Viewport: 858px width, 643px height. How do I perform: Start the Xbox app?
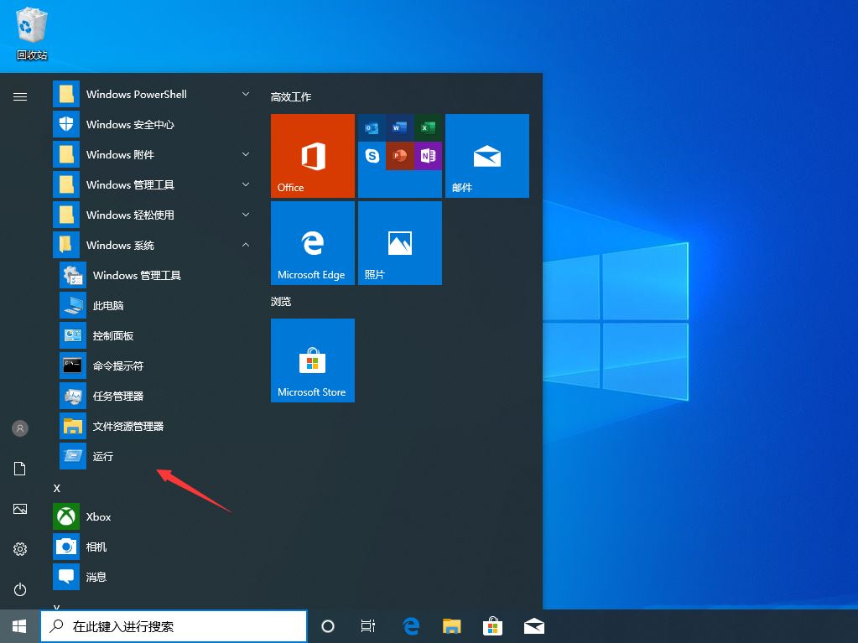click(97, 516)
